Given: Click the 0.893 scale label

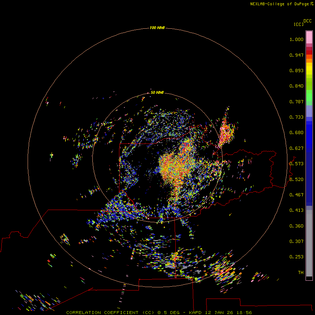Looking at the screenshot, I should pyautogui.click(x=296, y=70).
